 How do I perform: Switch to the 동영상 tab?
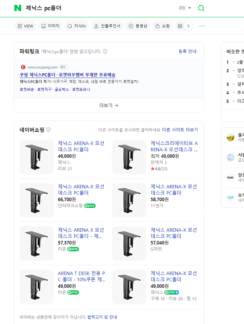tap(138, 26)
